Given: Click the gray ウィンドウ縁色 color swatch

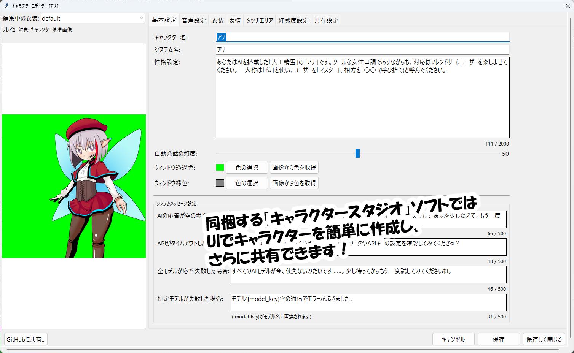Looking at the screenshot, I should 220,183.
